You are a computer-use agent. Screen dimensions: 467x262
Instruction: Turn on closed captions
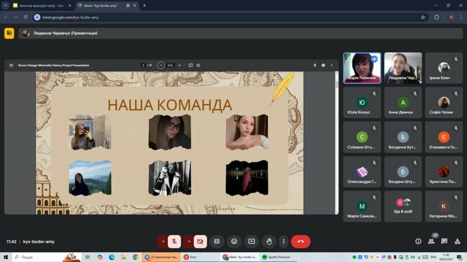pyautogui.click(x=217, y=242)
